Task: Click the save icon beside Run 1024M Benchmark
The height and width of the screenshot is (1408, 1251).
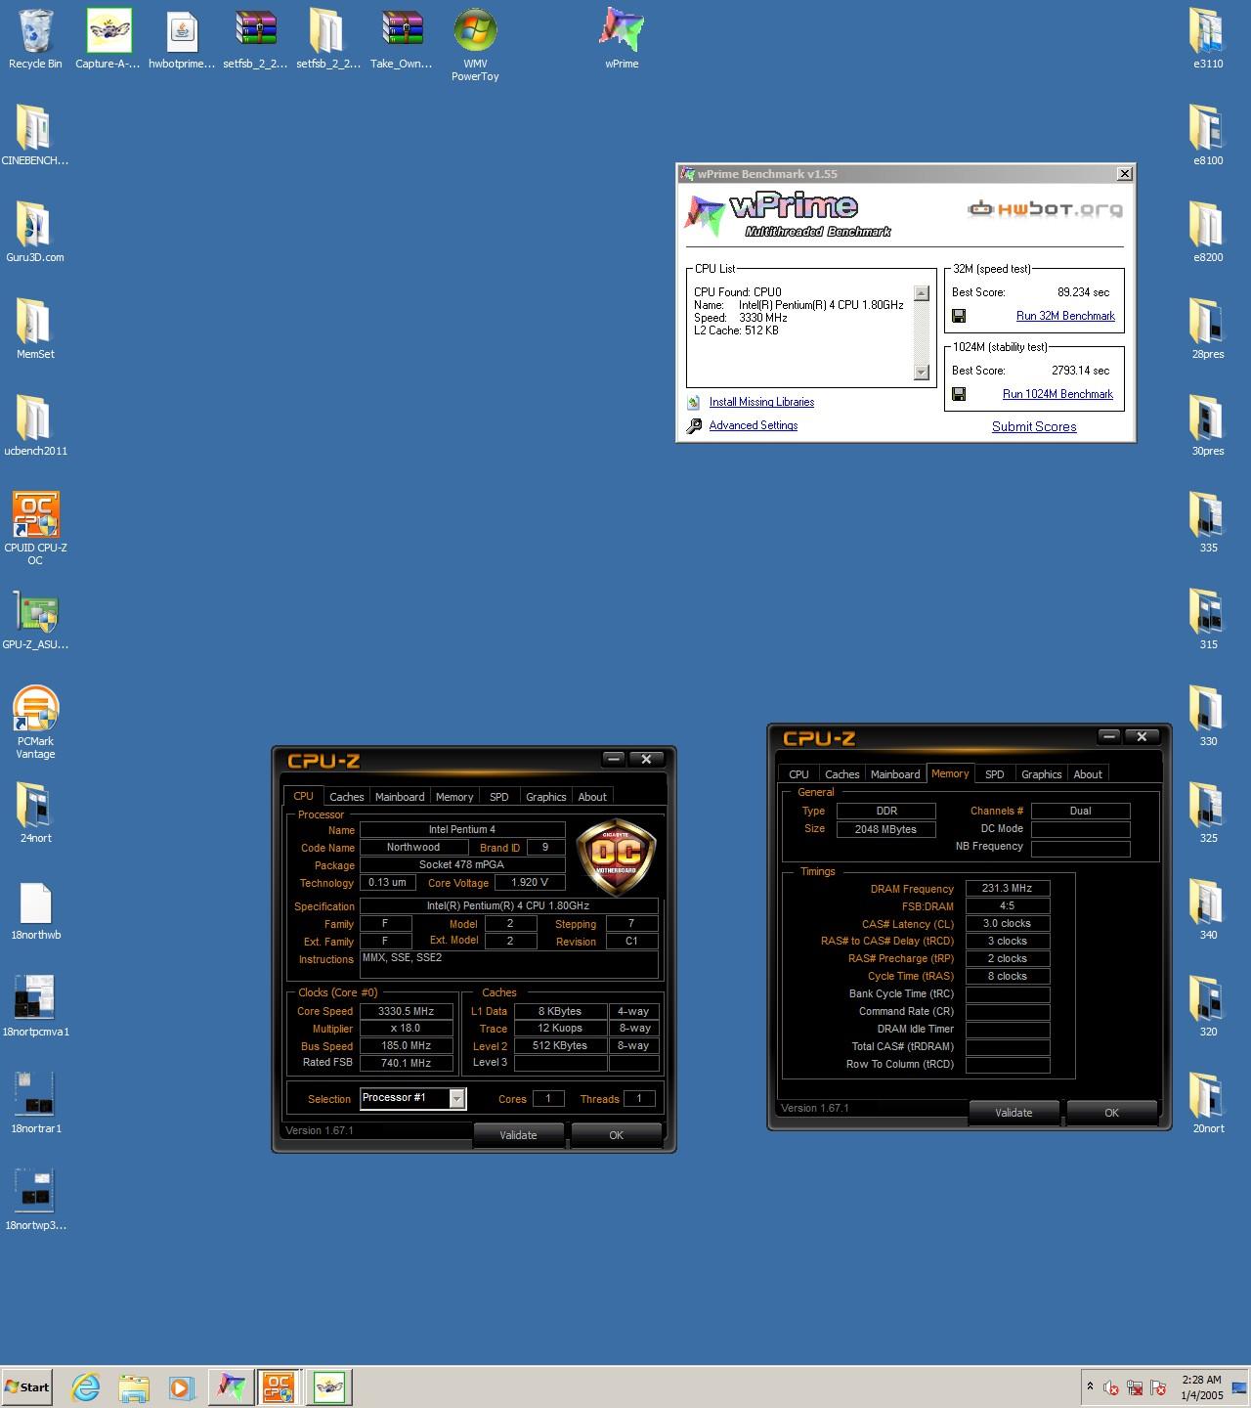Action: [x=959, y=394]
